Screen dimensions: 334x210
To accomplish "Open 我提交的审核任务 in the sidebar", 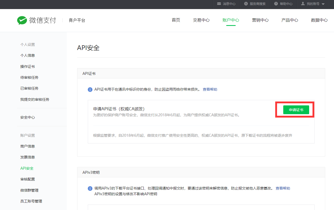I will [x=35, y=99].
